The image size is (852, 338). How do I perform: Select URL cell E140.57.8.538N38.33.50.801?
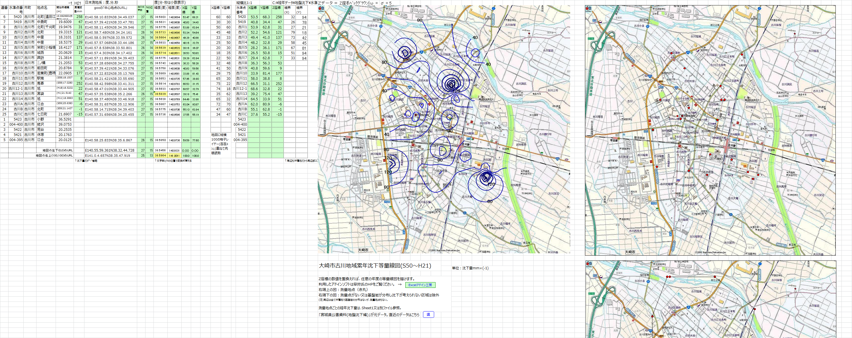[x=110, y=48]
